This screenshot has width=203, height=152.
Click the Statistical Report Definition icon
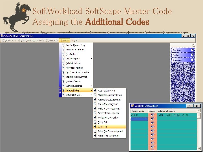pyautogui.click(x=63, y=77)
